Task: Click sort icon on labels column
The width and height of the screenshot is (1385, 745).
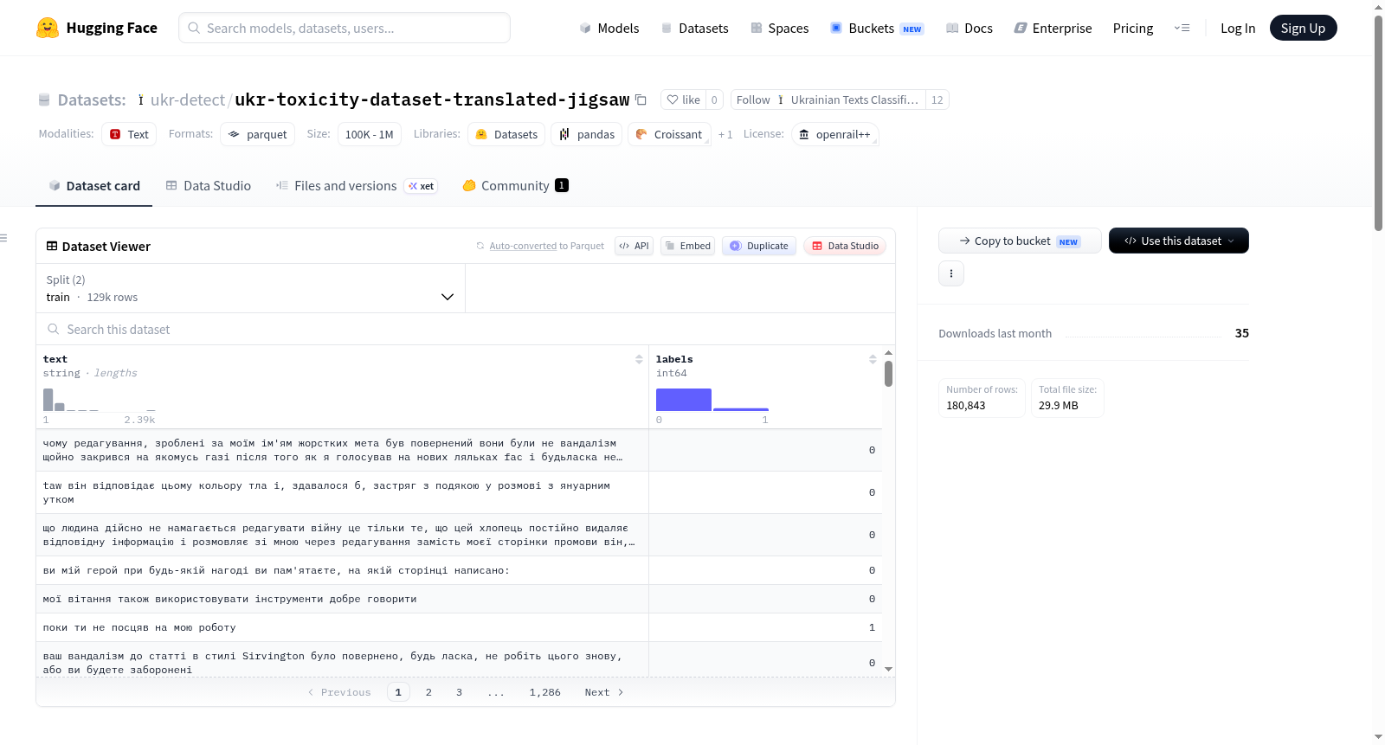Action: pyautogui.click(x=873, y=359)
